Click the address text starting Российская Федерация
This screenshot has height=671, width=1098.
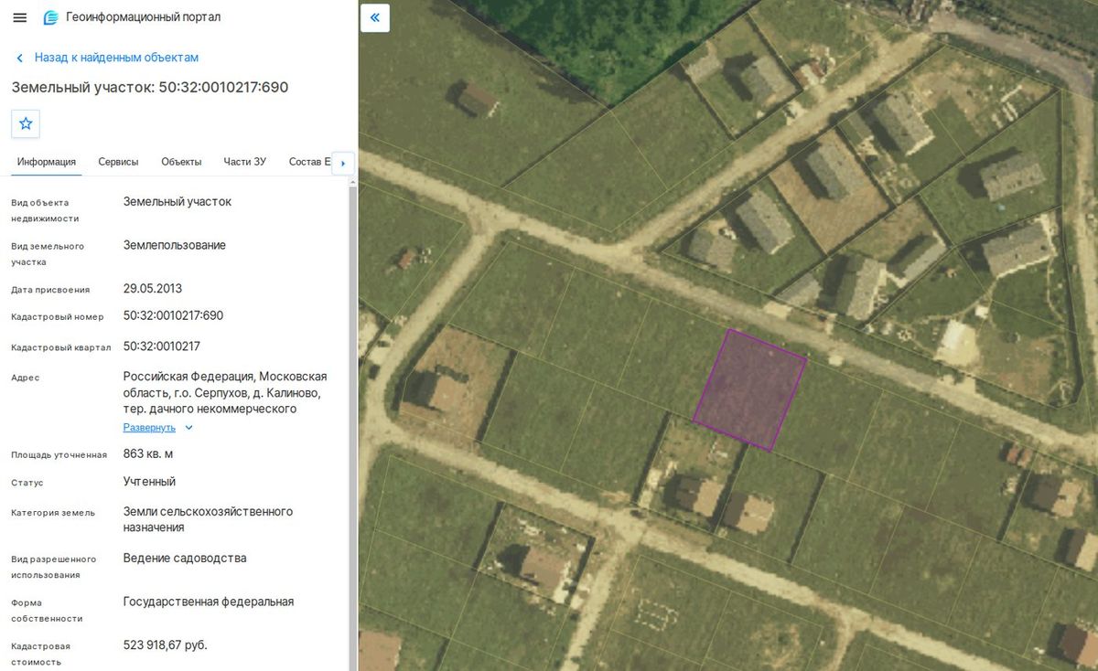pos(225,393)
